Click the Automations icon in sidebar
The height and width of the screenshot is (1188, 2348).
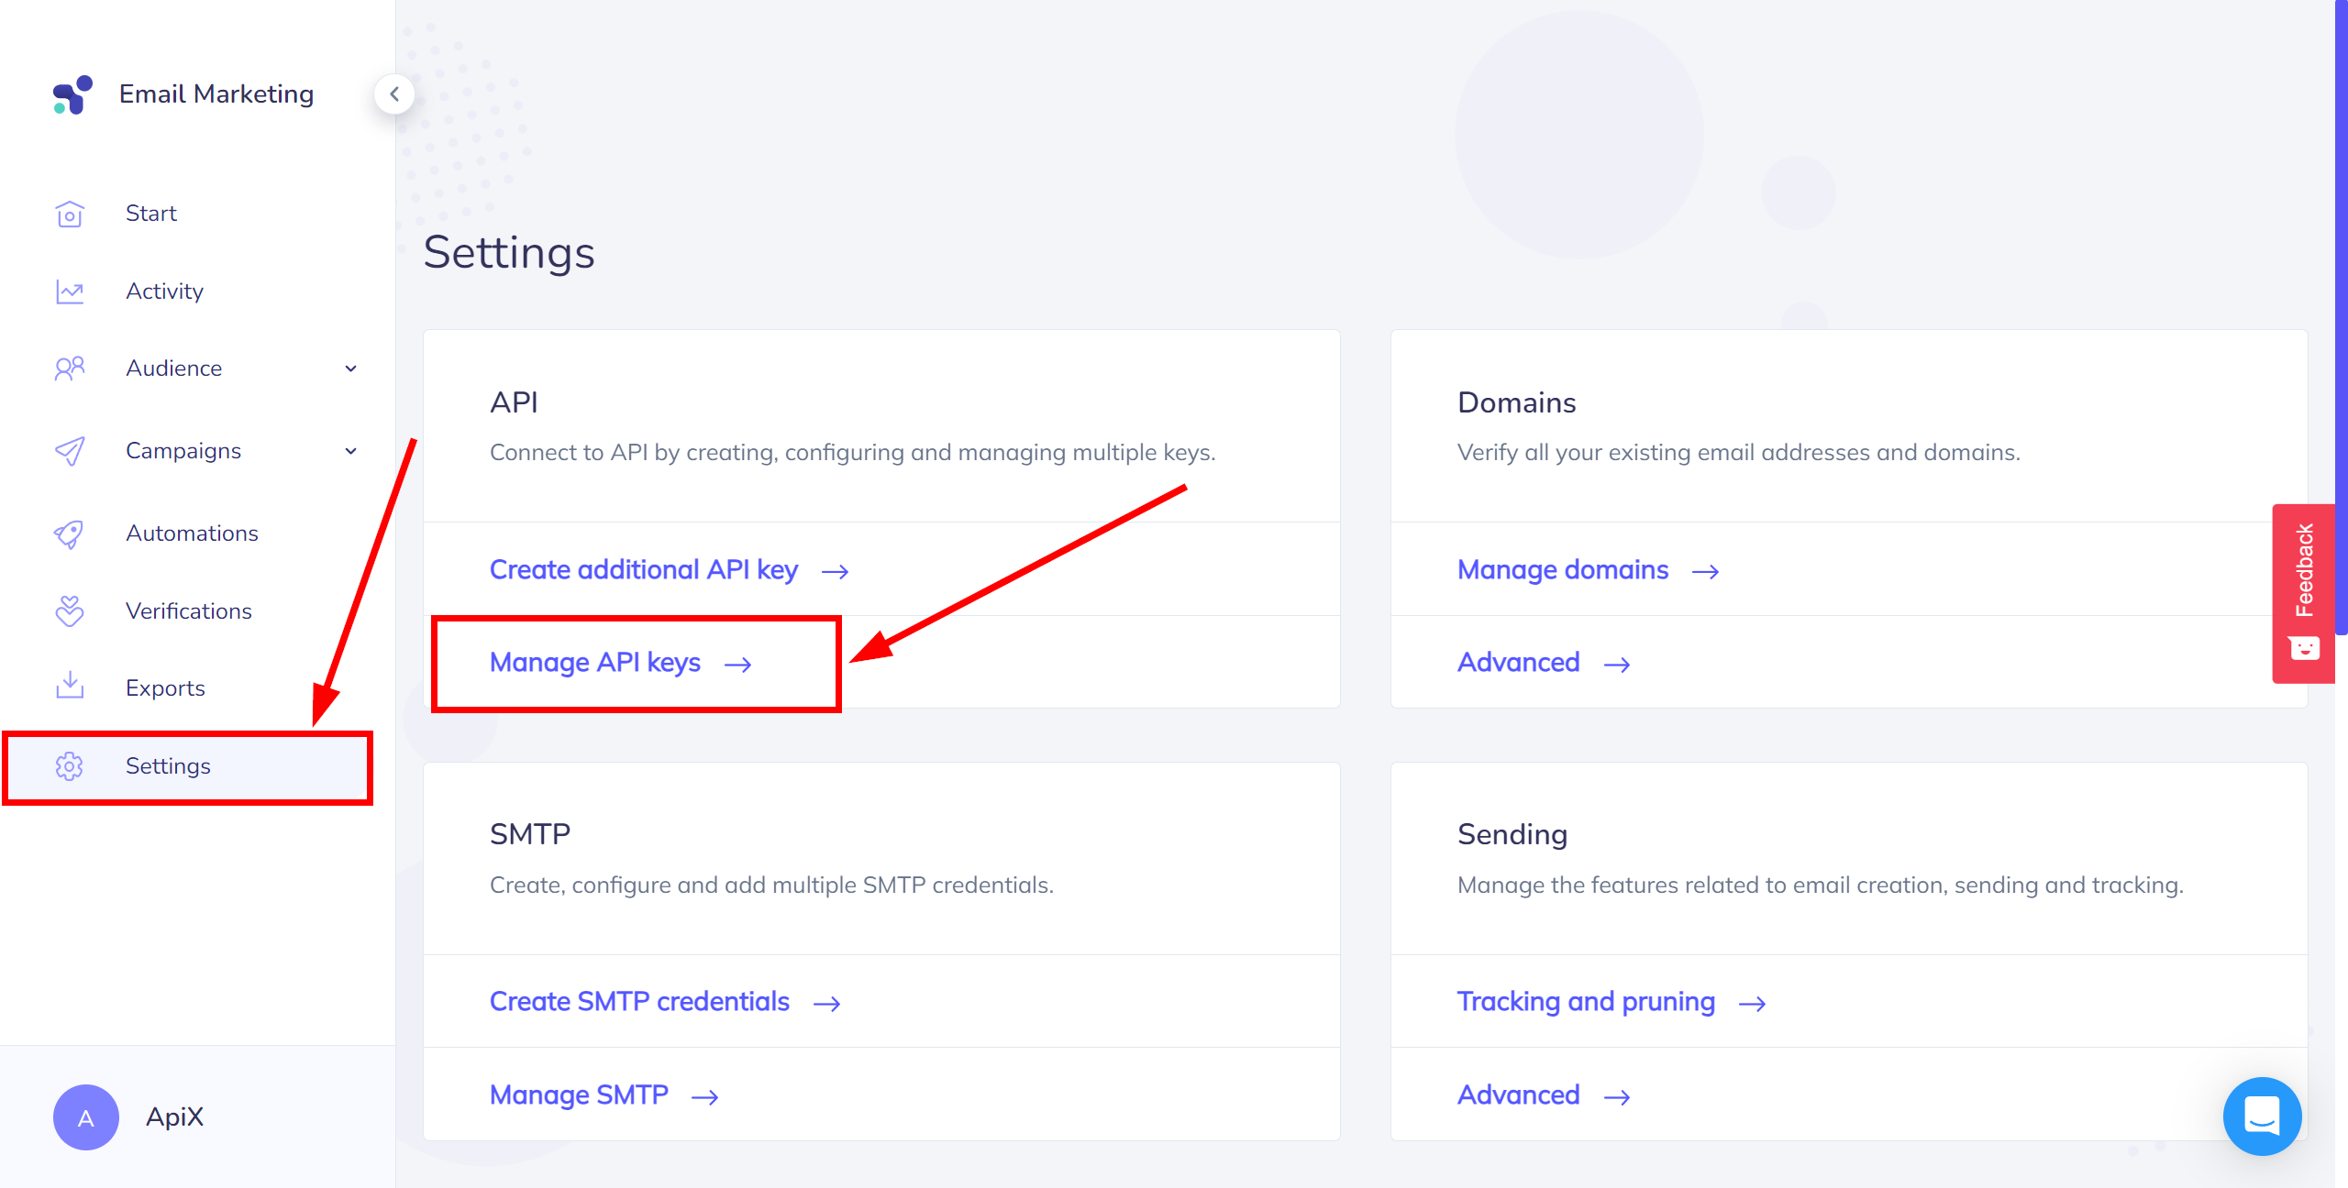pos(72,532)
